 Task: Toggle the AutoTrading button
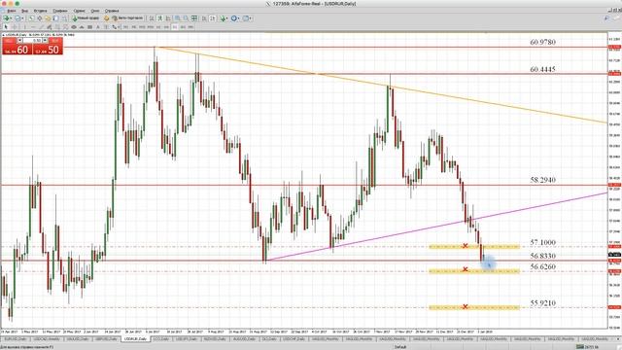(x=127, y=18)
